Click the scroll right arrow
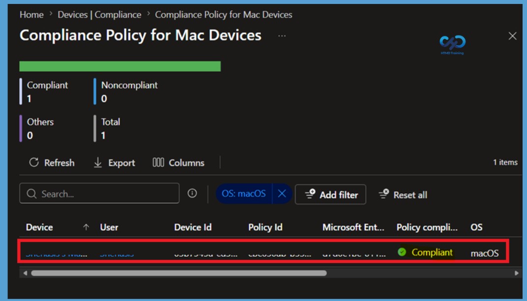This screenshot has height=301, width=527. pos(517,273)
